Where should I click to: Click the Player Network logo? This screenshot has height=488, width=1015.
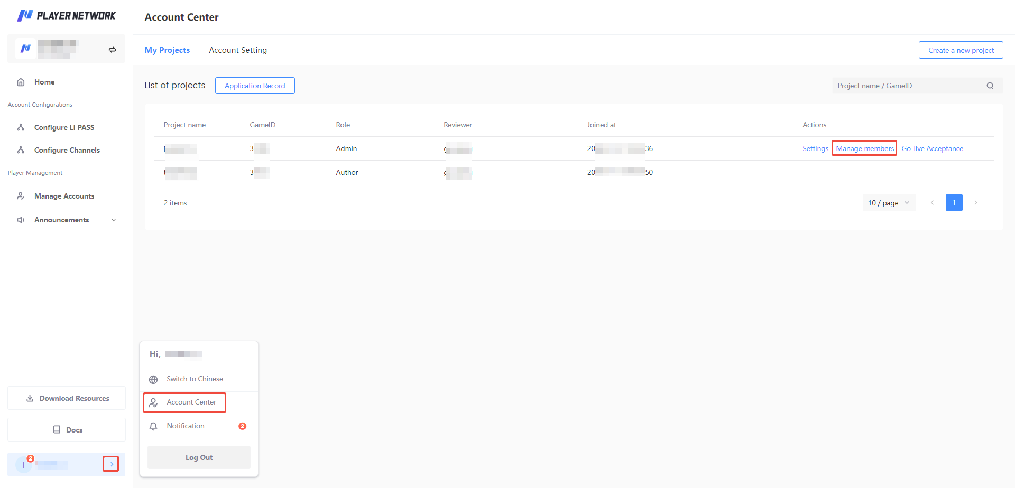(x=66, y=15)
